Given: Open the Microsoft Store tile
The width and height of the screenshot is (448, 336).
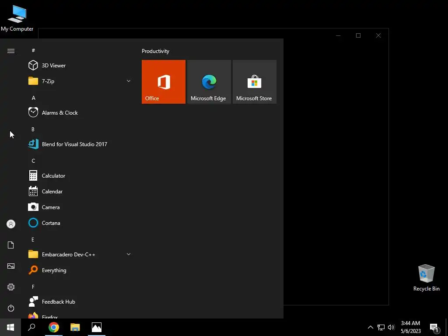Looking at the screenshot, I should click(x=254, y=82).
